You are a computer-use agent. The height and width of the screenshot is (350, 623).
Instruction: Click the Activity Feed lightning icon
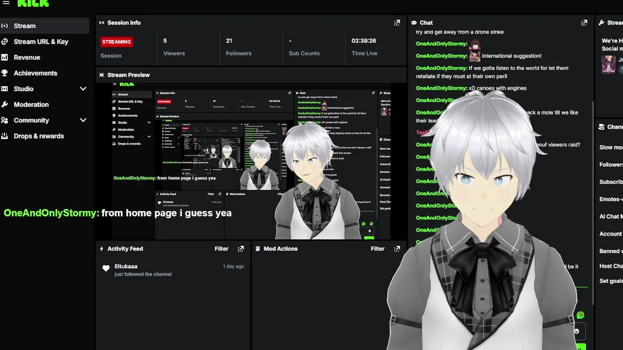(102, 249)
